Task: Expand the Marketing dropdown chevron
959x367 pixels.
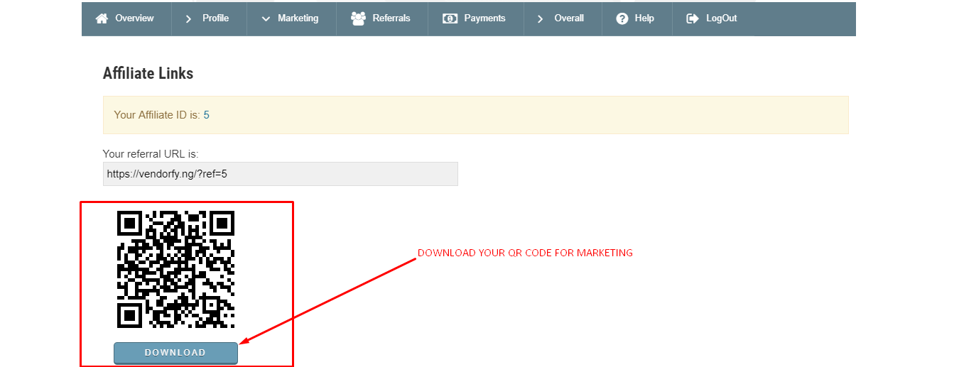Action: (x=266, y=19)
